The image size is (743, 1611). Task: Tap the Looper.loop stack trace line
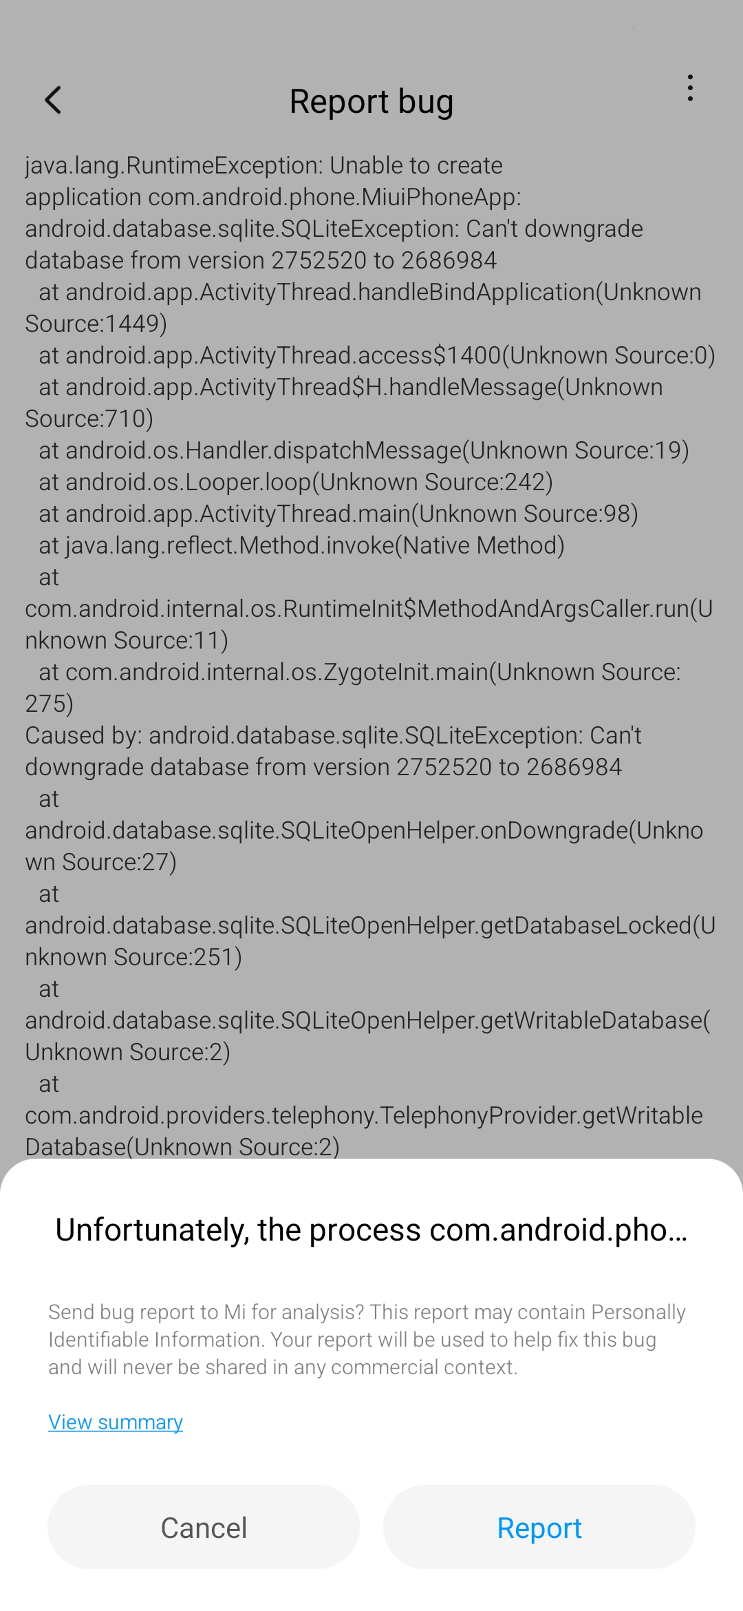tap(296, 483)
